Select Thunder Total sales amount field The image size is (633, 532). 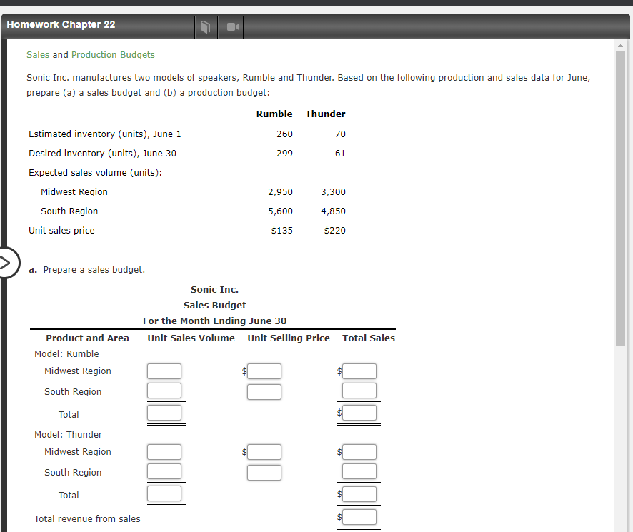pos(359,494)
